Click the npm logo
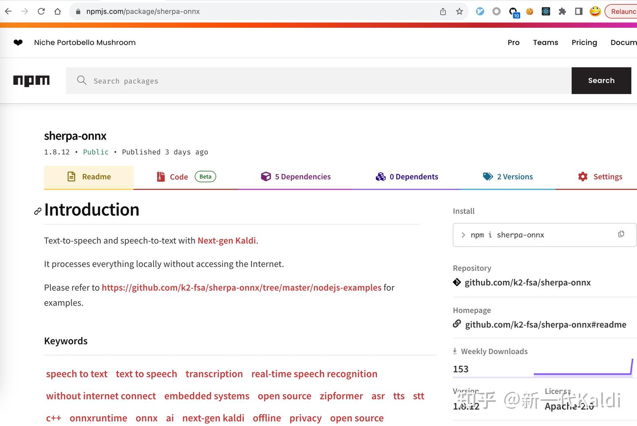 click(x=31, y=80)
